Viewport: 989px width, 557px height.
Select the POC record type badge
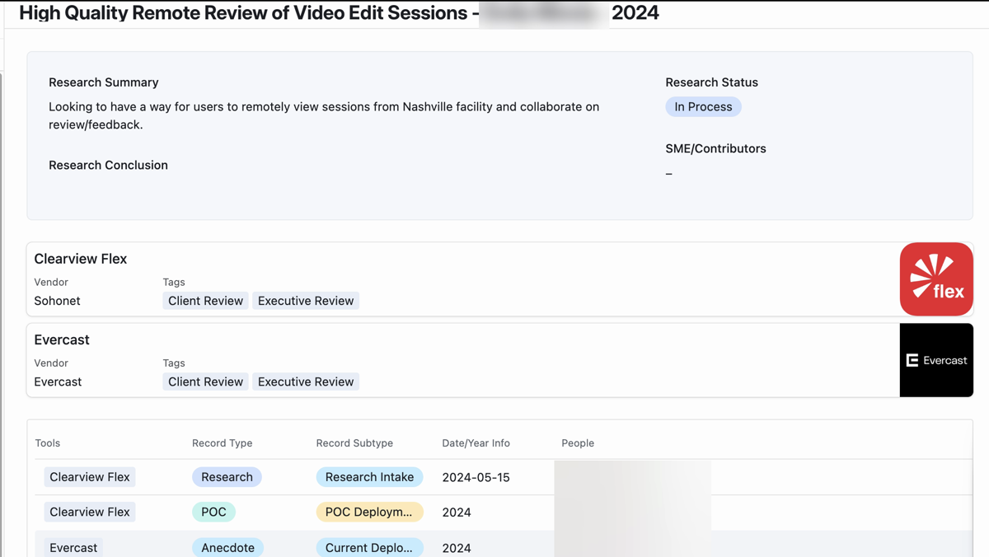213,512
